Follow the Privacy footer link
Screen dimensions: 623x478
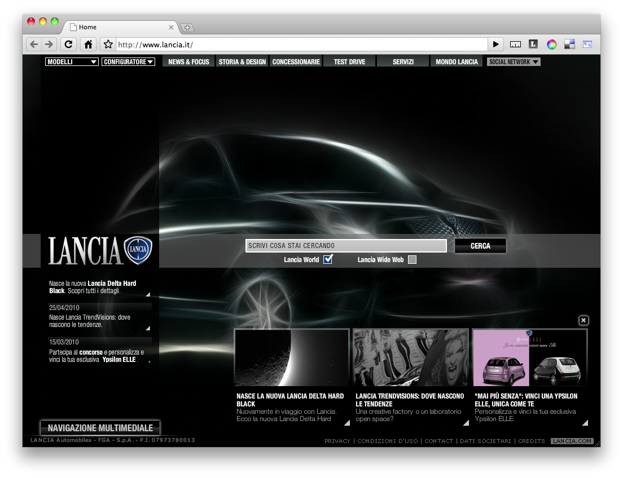point(337,441)
